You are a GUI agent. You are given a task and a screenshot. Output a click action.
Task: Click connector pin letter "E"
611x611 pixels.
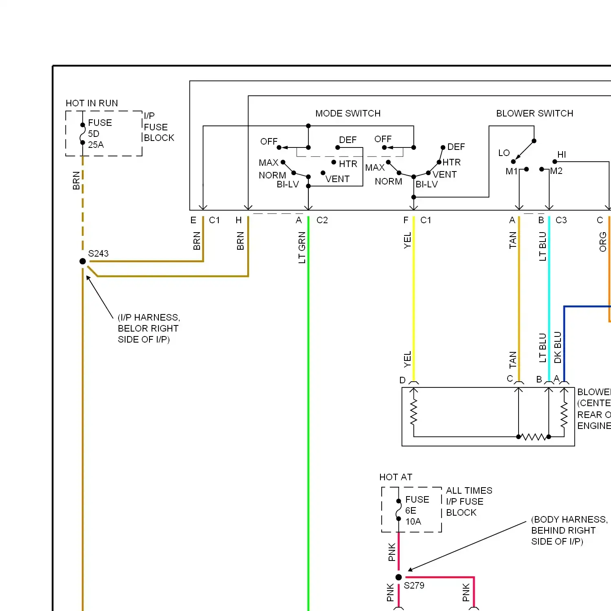pyautogui.click(x=193, y=220)
